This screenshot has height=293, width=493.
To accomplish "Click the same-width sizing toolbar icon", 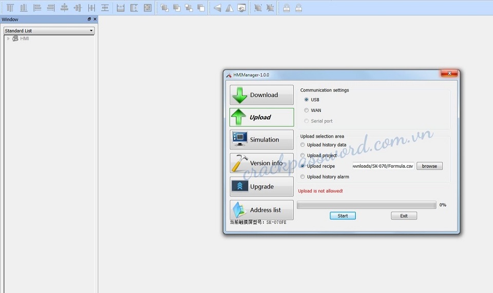I will point(121,8).
